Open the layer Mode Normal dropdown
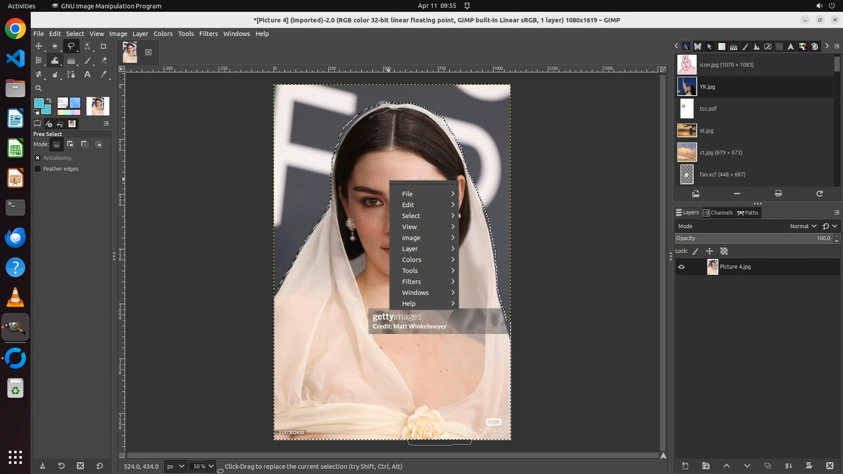The width and height of the screenshot is (843, 474). pyautogui.click(x=803, y=226)
